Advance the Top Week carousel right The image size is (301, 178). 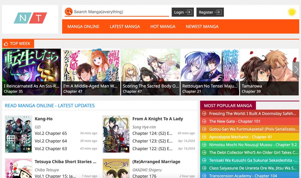[x=296, y=70]
